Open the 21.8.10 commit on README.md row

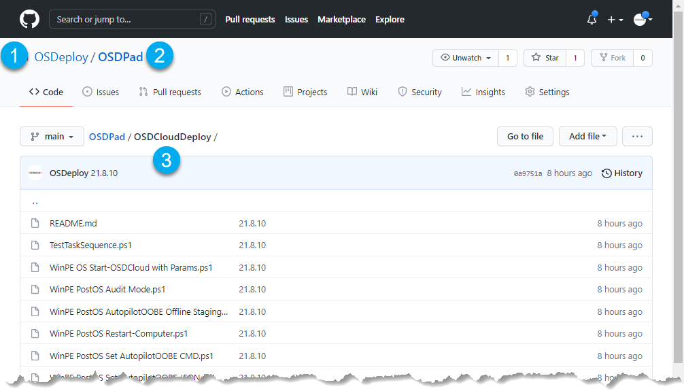252,224
